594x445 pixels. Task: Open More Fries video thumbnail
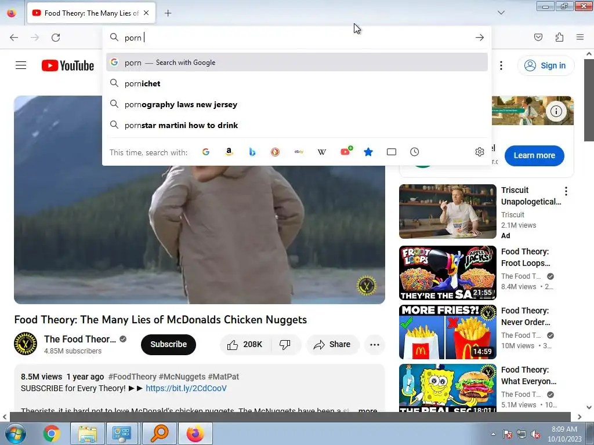[447, 332]
